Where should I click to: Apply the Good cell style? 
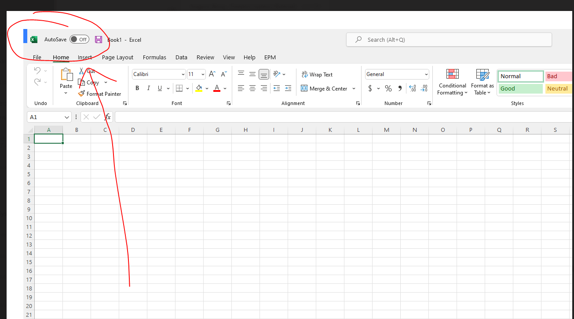tap(521, 88)
